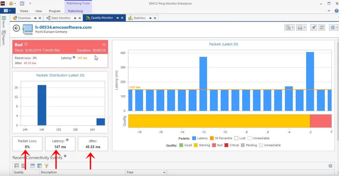Click the Hosts\Europe\Germany path text
Screen dimensions: 339x176
coord(51,32)
